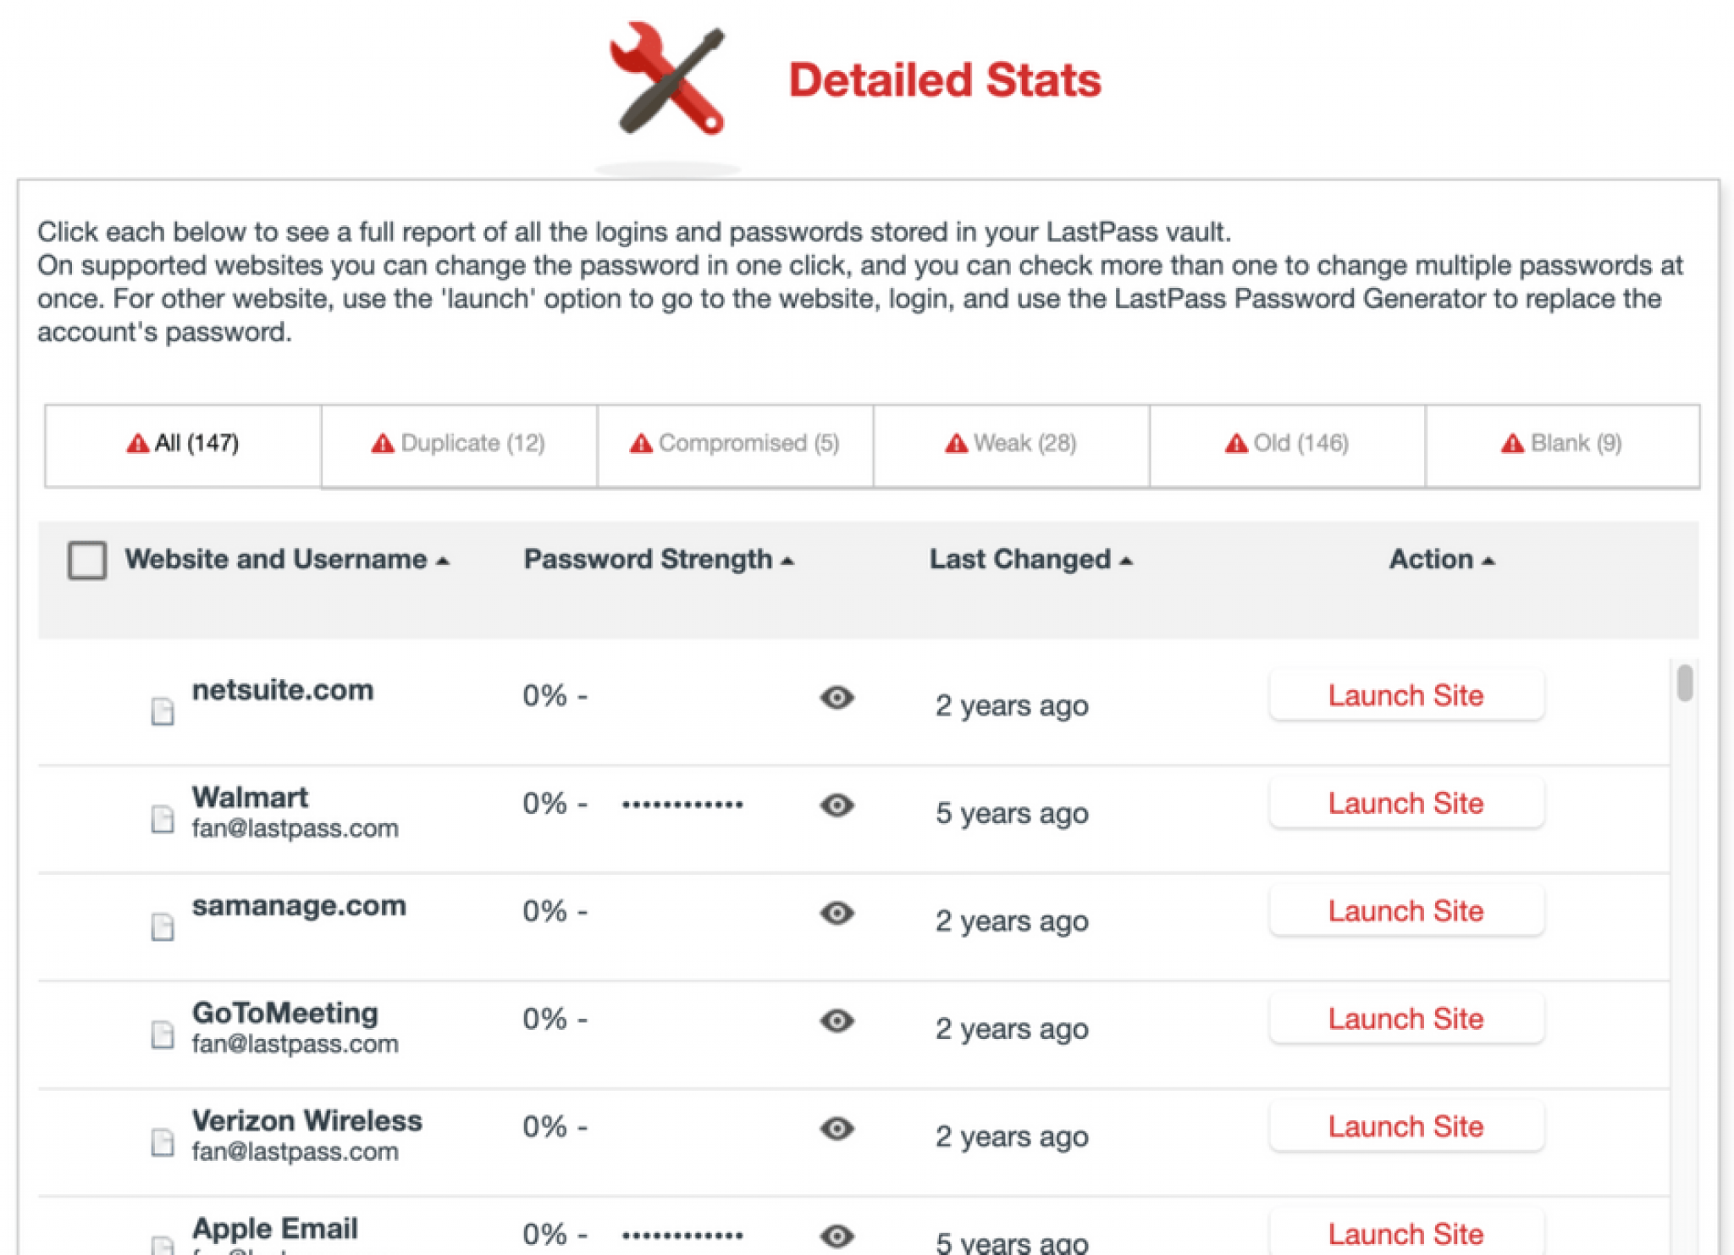This screenshot has height=1255, width=1734.
Task: Click the warning icon beside Compromised
Action: 640,442
